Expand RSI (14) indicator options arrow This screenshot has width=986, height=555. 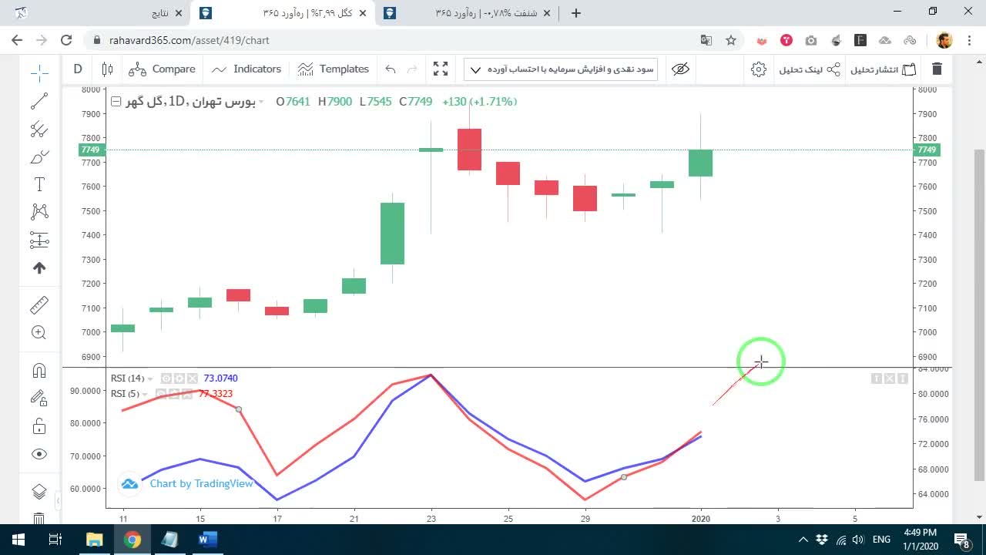pyautogui.click(x=150, y=378)
